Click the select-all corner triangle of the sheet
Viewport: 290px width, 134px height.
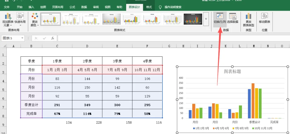coord(5,46)
